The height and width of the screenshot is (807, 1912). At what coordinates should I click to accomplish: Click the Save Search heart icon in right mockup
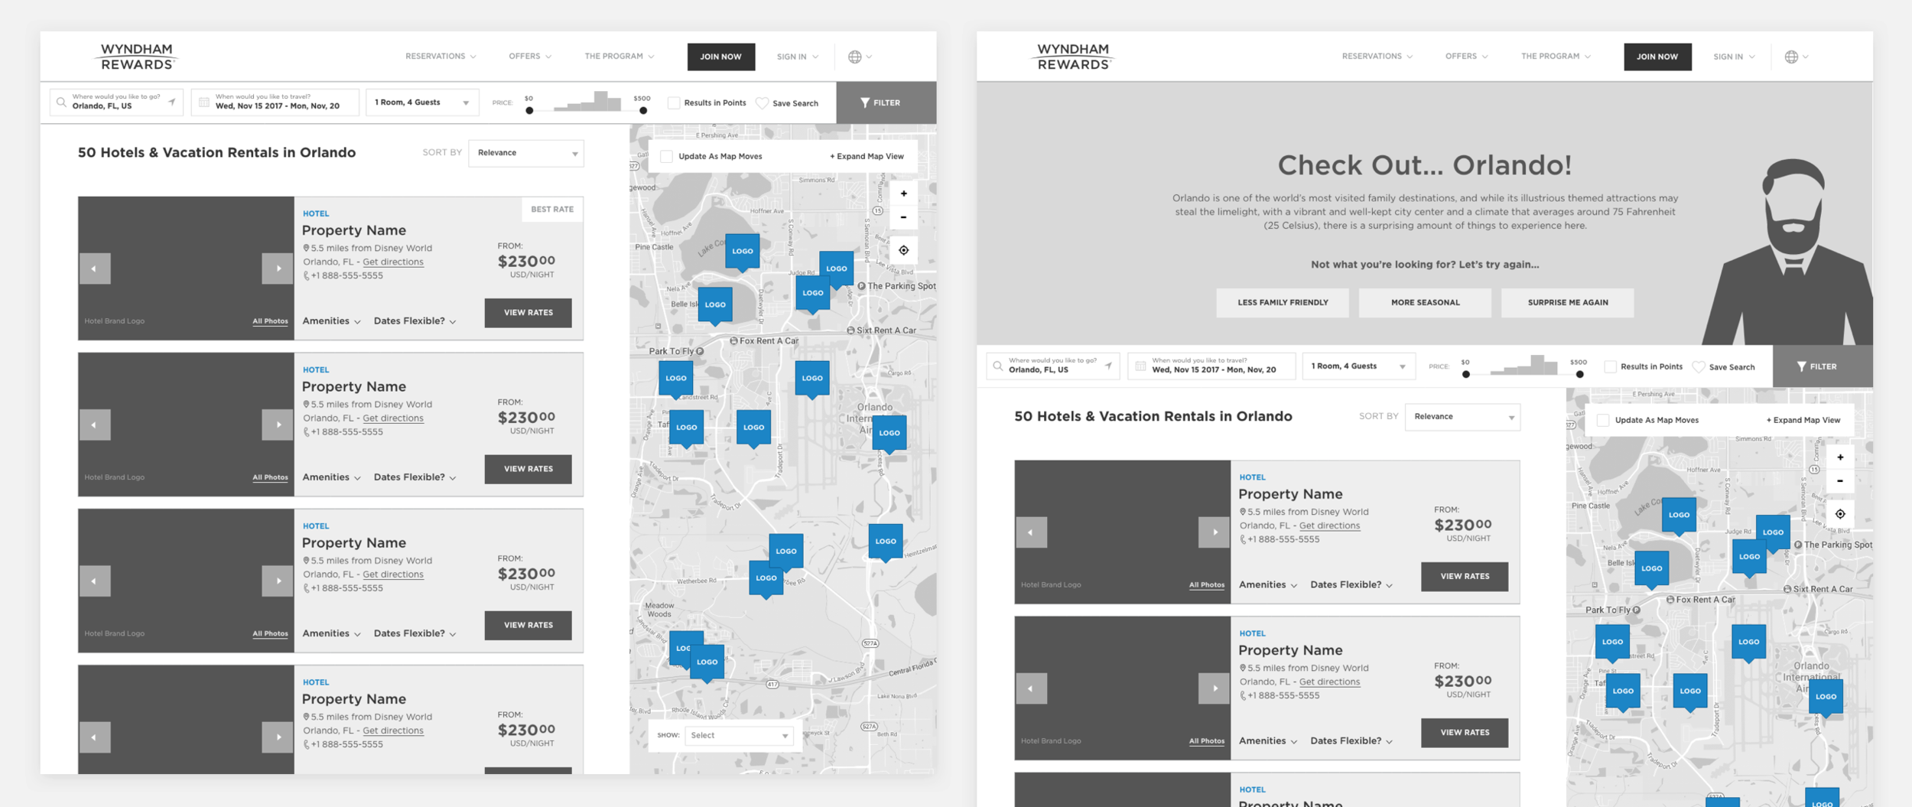coord(1699,367)
